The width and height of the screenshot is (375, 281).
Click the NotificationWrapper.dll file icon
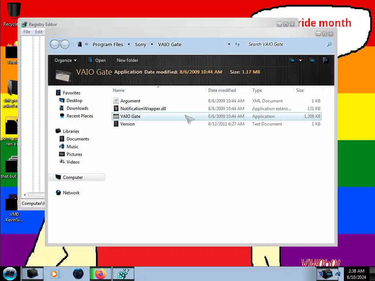(116, 108)
